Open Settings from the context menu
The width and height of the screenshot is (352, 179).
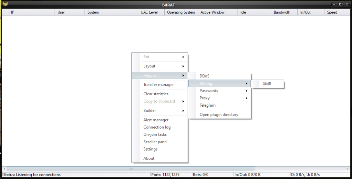coord(150,149)
